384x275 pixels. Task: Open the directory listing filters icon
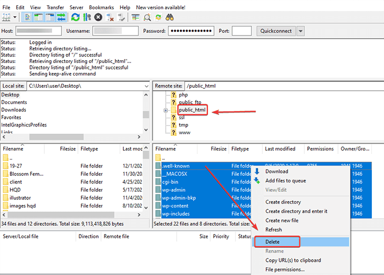coord(135,18)
